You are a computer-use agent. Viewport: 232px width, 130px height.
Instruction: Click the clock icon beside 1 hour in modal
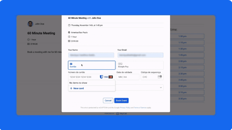coord(69,36)
